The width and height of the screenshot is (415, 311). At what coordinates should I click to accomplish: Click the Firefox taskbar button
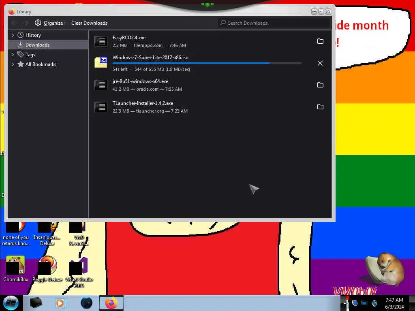click(x=111, y=303)
